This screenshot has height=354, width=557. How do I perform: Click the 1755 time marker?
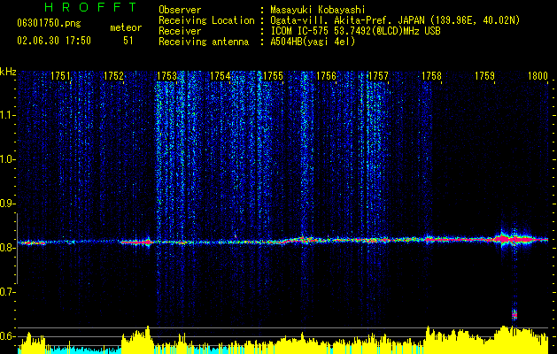coord(273,76)
